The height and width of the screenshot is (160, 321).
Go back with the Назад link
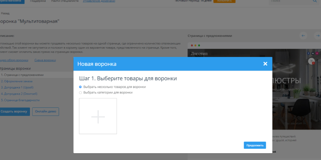pyautogui.click(x=5, y=13)
